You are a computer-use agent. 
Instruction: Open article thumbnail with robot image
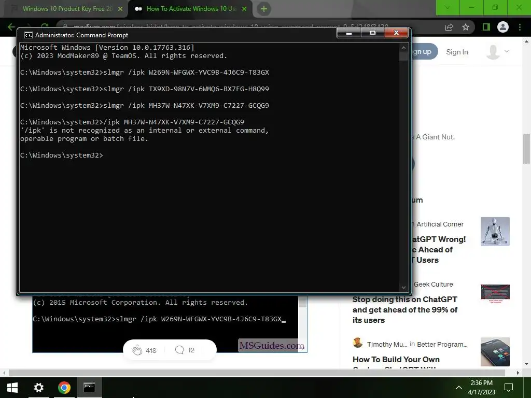[x=495, y=232]
